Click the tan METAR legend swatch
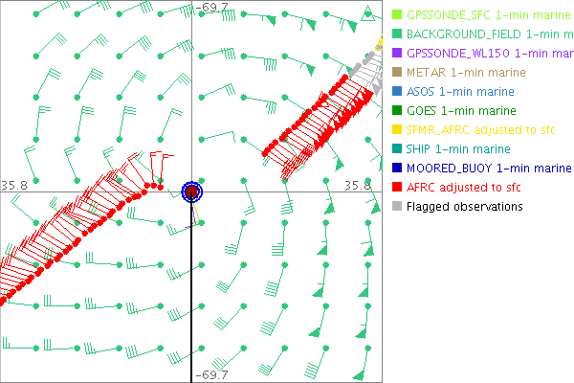The height and width of the screenshot is (383, 574). pos(397,73)
